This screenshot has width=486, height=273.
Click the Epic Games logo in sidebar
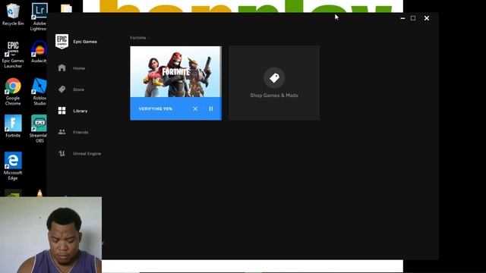[62, 42]
